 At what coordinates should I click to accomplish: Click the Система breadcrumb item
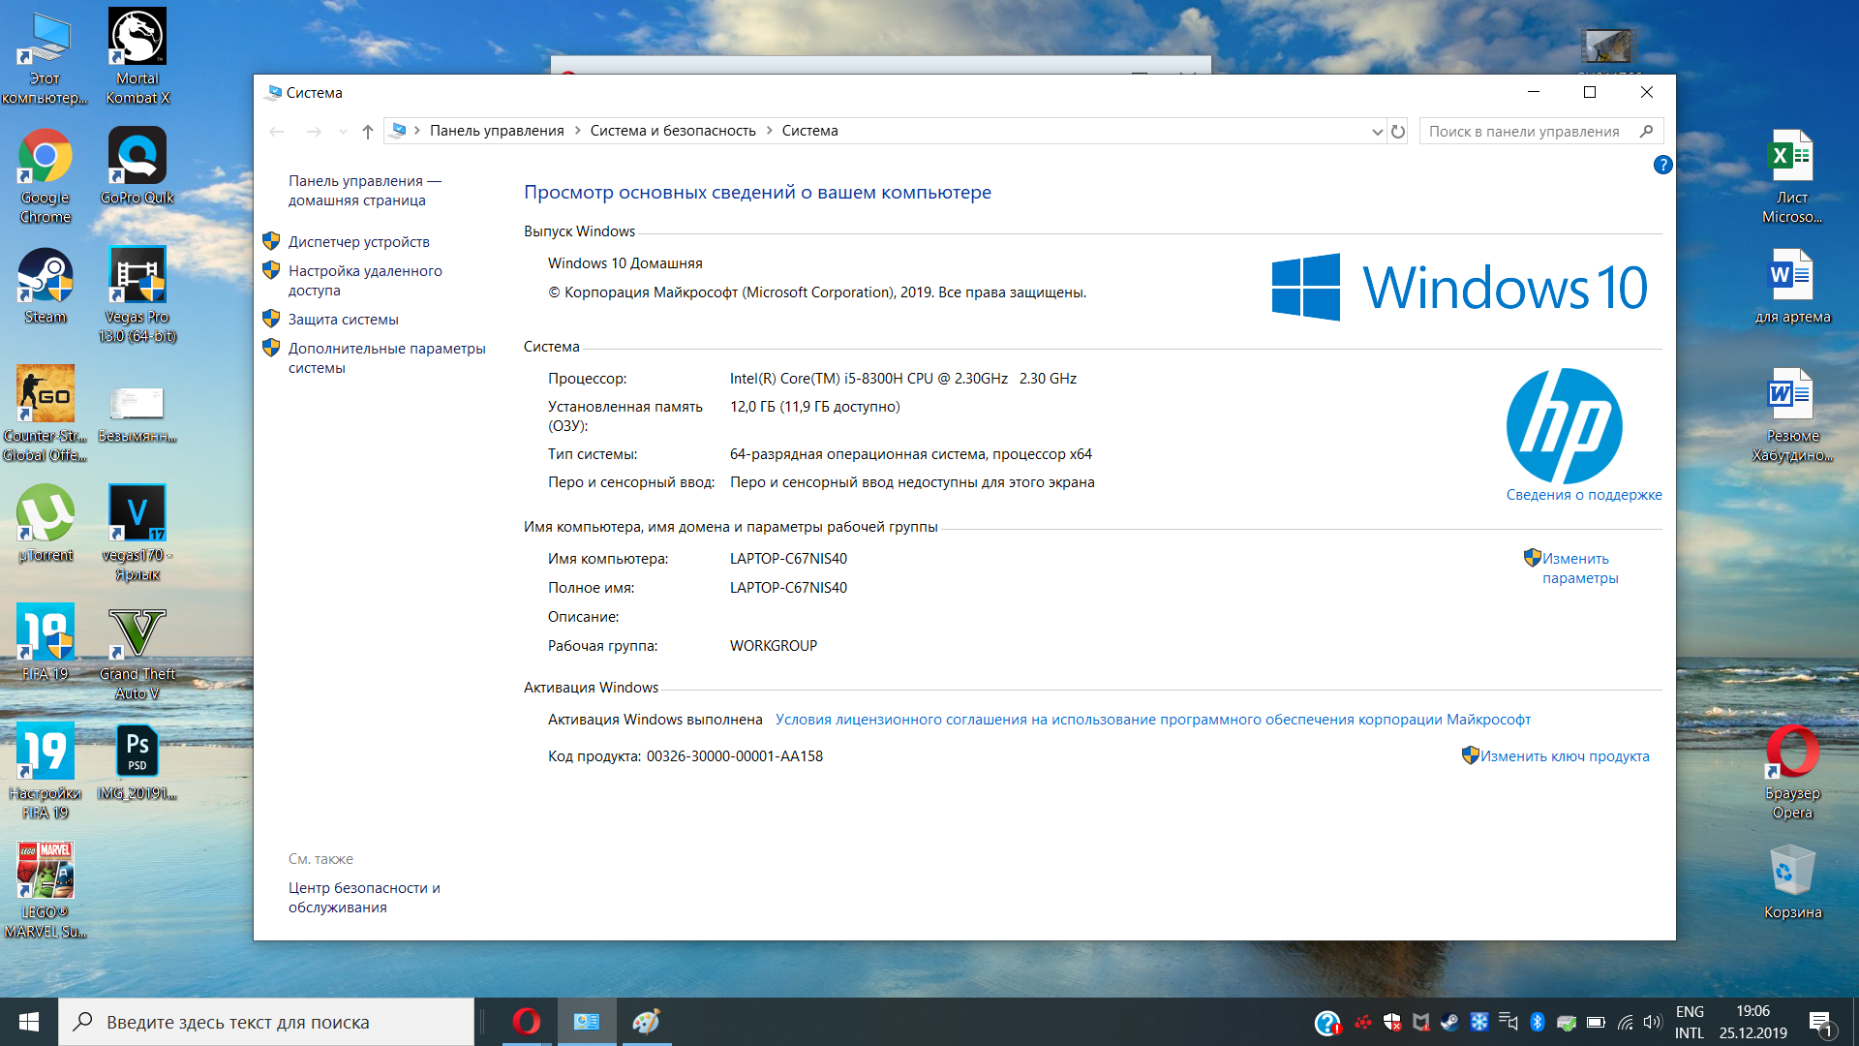(x=810, y=131)
